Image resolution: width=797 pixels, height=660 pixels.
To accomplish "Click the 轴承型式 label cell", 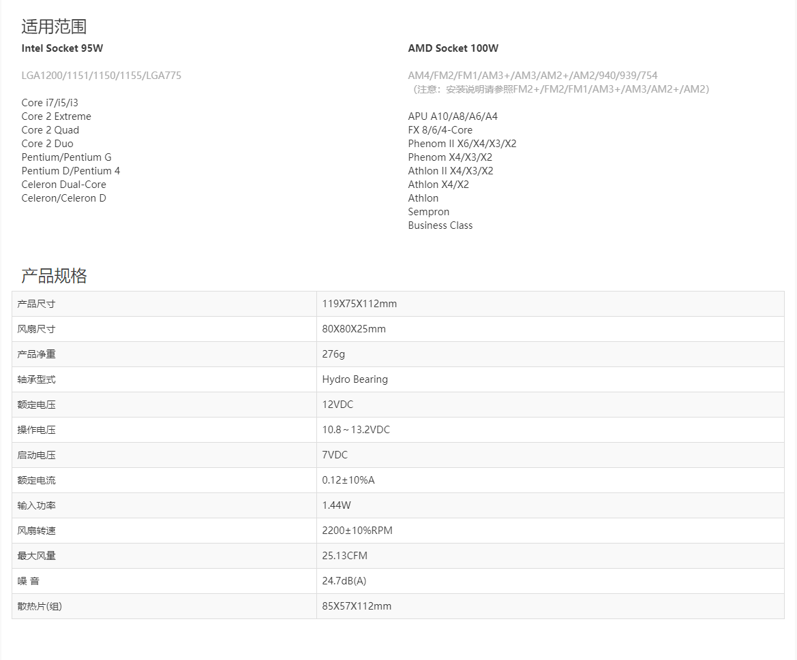I will [x=164, y=380].
